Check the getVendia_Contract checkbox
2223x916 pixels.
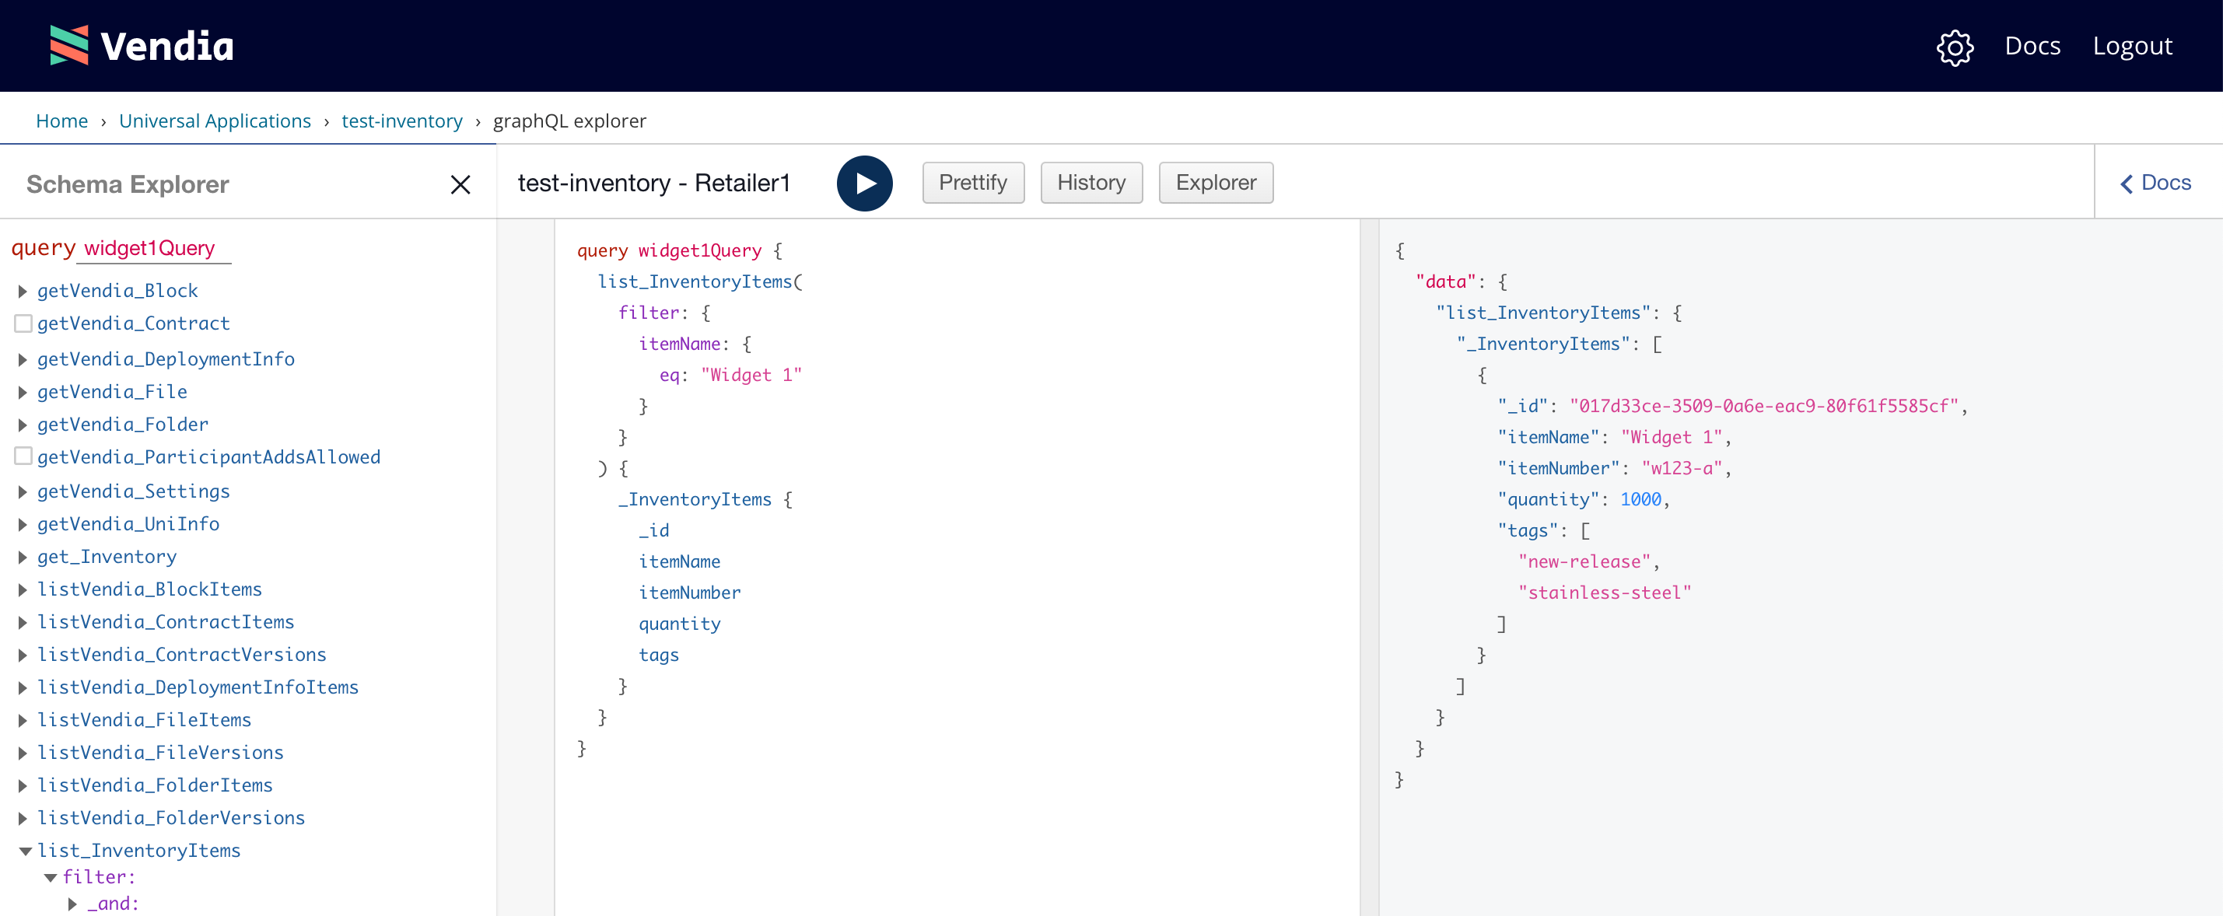pos(23,323)
